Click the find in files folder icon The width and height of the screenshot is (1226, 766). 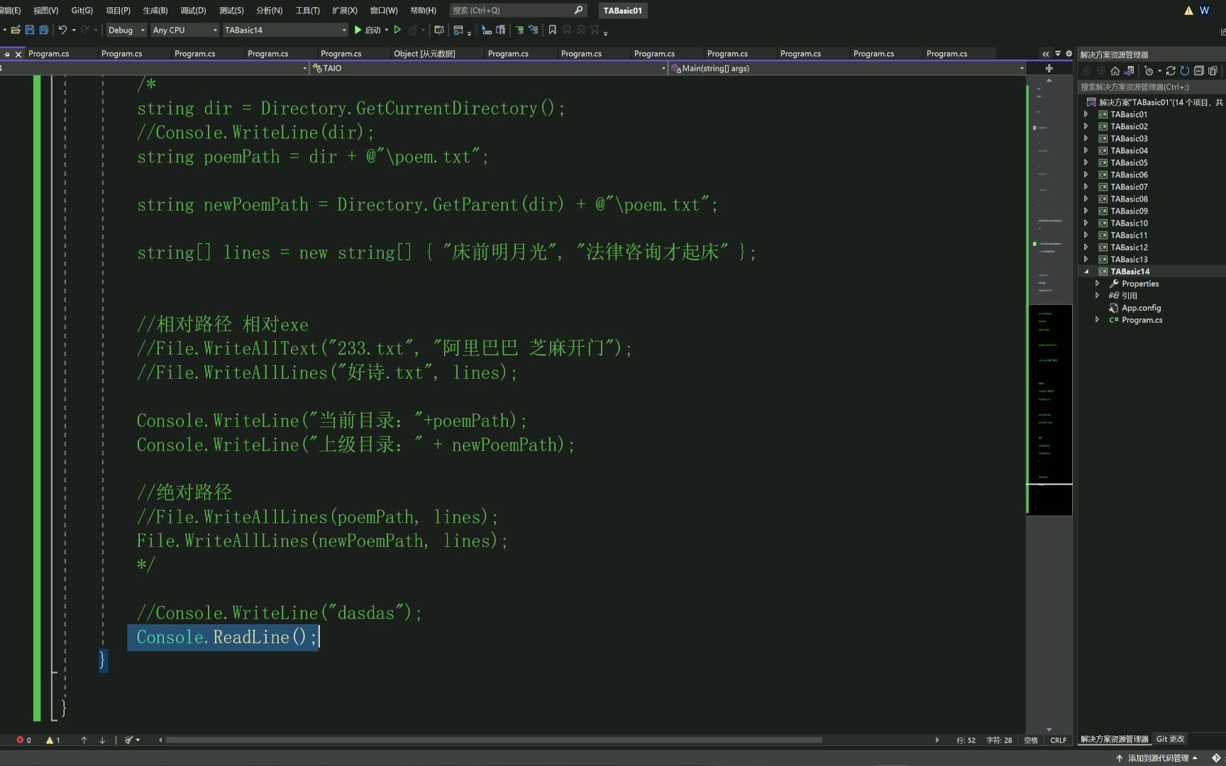pos(439,30)
